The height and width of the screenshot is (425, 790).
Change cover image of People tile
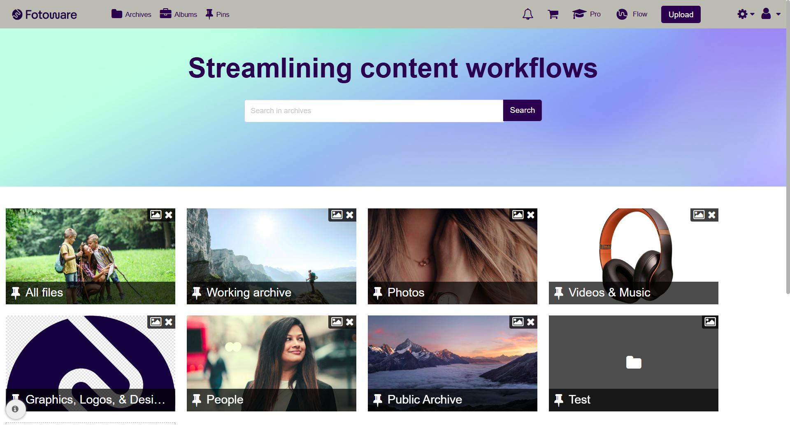click(337, 322)
